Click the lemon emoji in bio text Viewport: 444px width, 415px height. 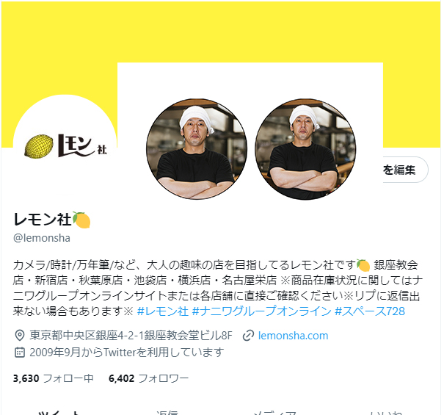coord(363,265)
